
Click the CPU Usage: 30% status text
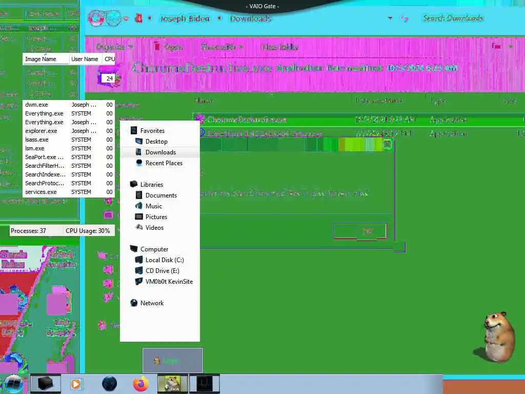88,231
